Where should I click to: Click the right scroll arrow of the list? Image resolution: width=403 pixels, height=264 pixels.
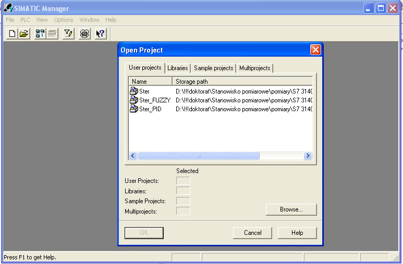[x=308, y=155]
